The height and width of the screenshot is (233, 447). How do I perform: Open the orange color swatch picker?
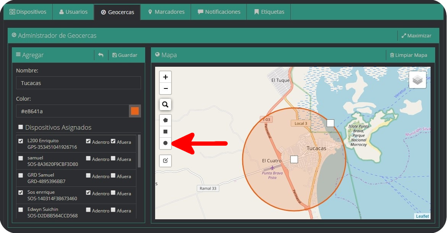pyautogui.click(x=135, y=111)
